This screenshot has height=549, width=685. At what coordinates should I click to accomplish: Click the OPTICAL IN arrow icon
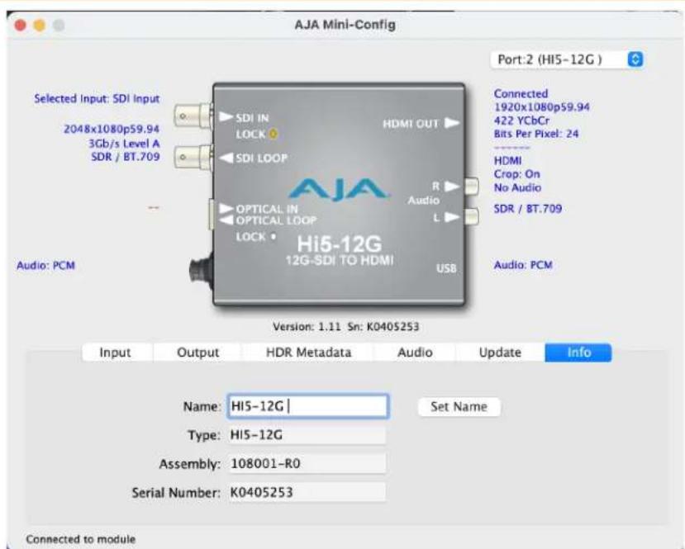226,208
